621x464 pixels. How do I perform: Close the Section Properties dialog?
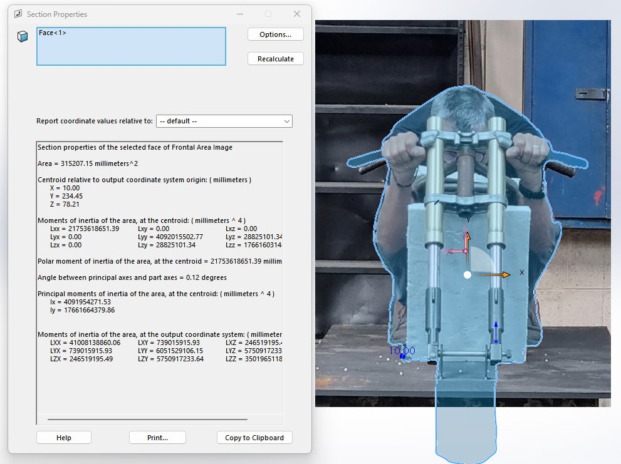pyautogui.click(x=297, y=14)
